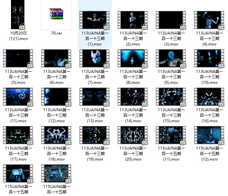Click the label ending (19).mov
Image resolution: width=228 pixels, height=196 pixels.
(x=95, y=154)
